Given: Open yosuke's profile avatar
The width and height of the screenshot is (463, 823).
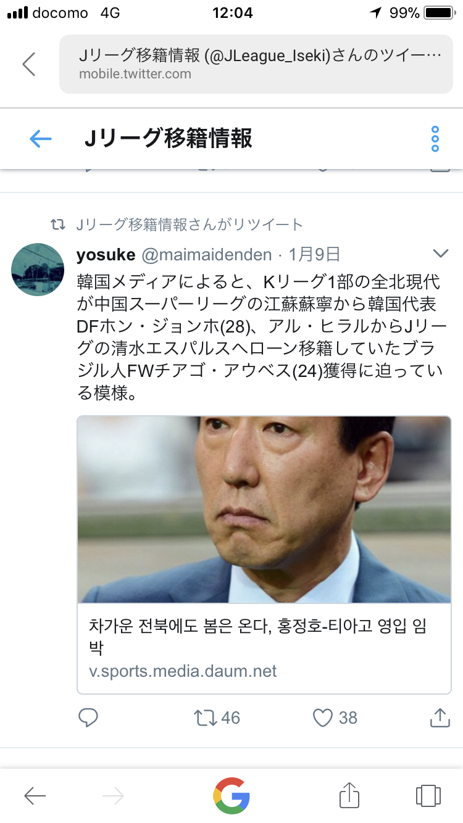Looking at the screenshot, I should tap(38, 269).
